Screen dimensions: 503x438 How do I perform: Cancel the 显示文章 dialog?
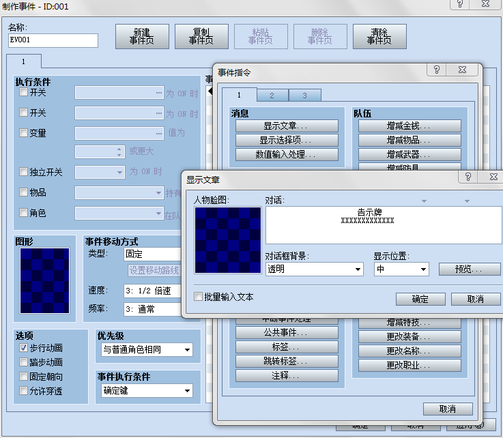click(x=476, y=299)
